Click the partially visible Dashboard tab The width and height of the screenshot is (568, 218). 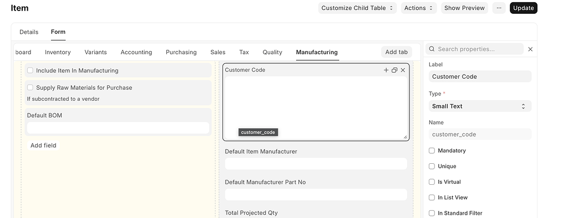coord(23,52)
